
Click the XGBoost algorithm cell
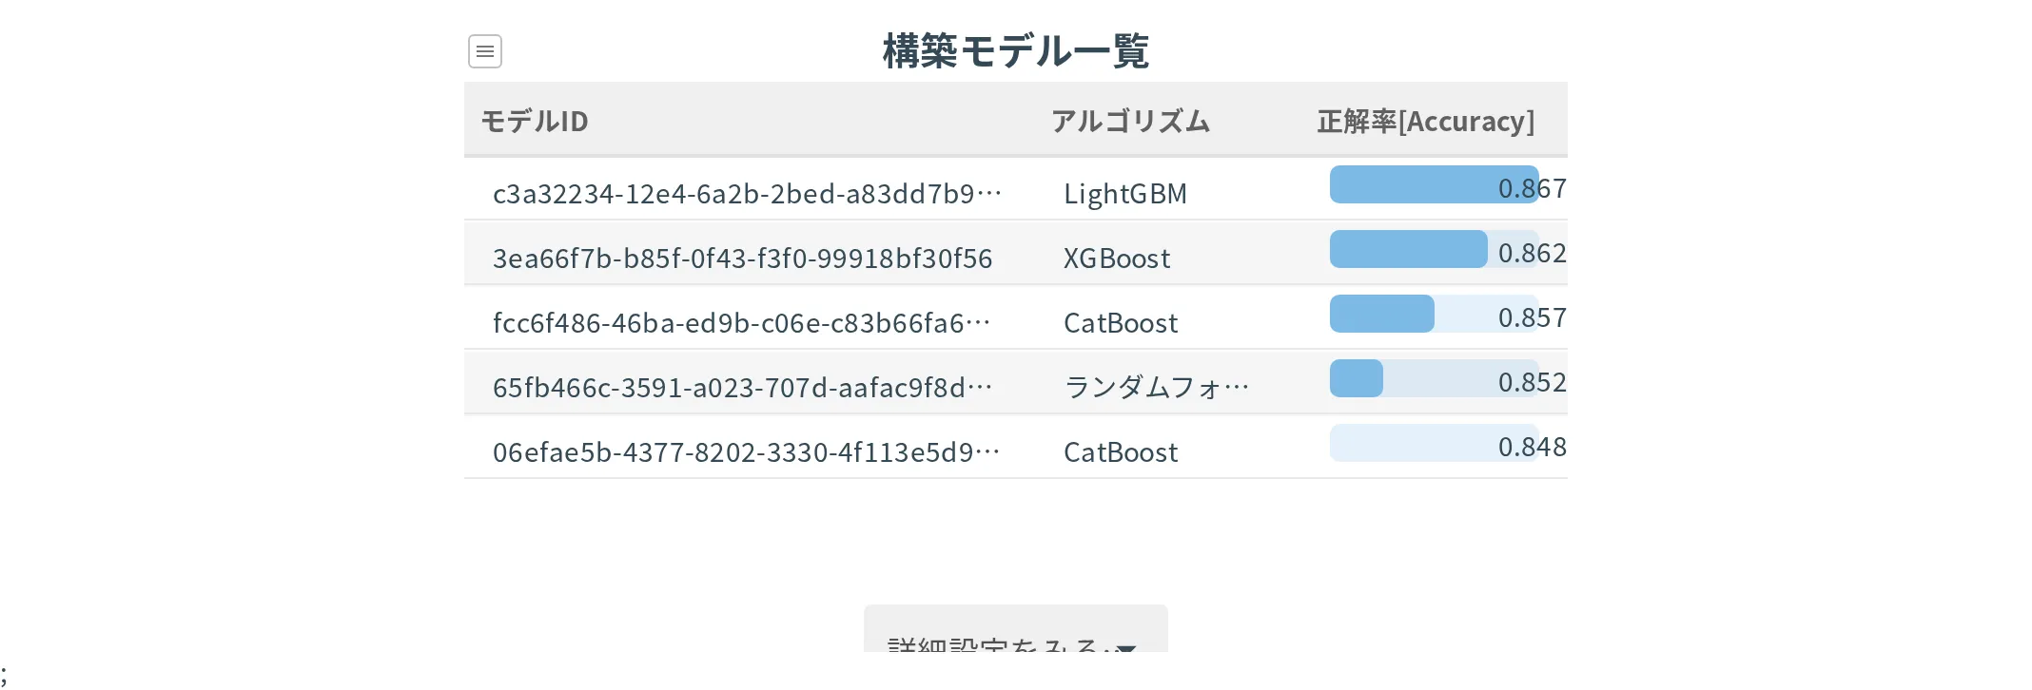(1117, 259)
